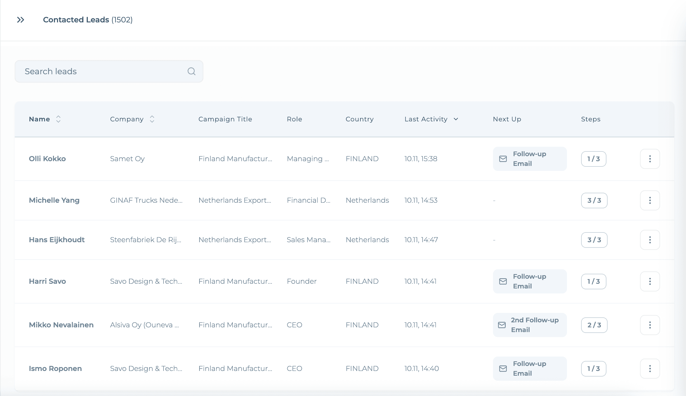
Task: Click last activity 10.11, 14:53
Action: point(421,200)
